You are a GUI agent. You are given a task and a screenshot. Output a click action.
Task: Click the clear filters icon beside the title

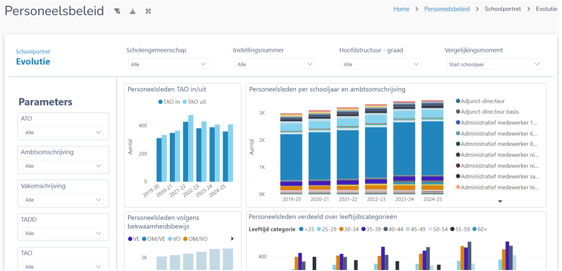click(117, 11)
